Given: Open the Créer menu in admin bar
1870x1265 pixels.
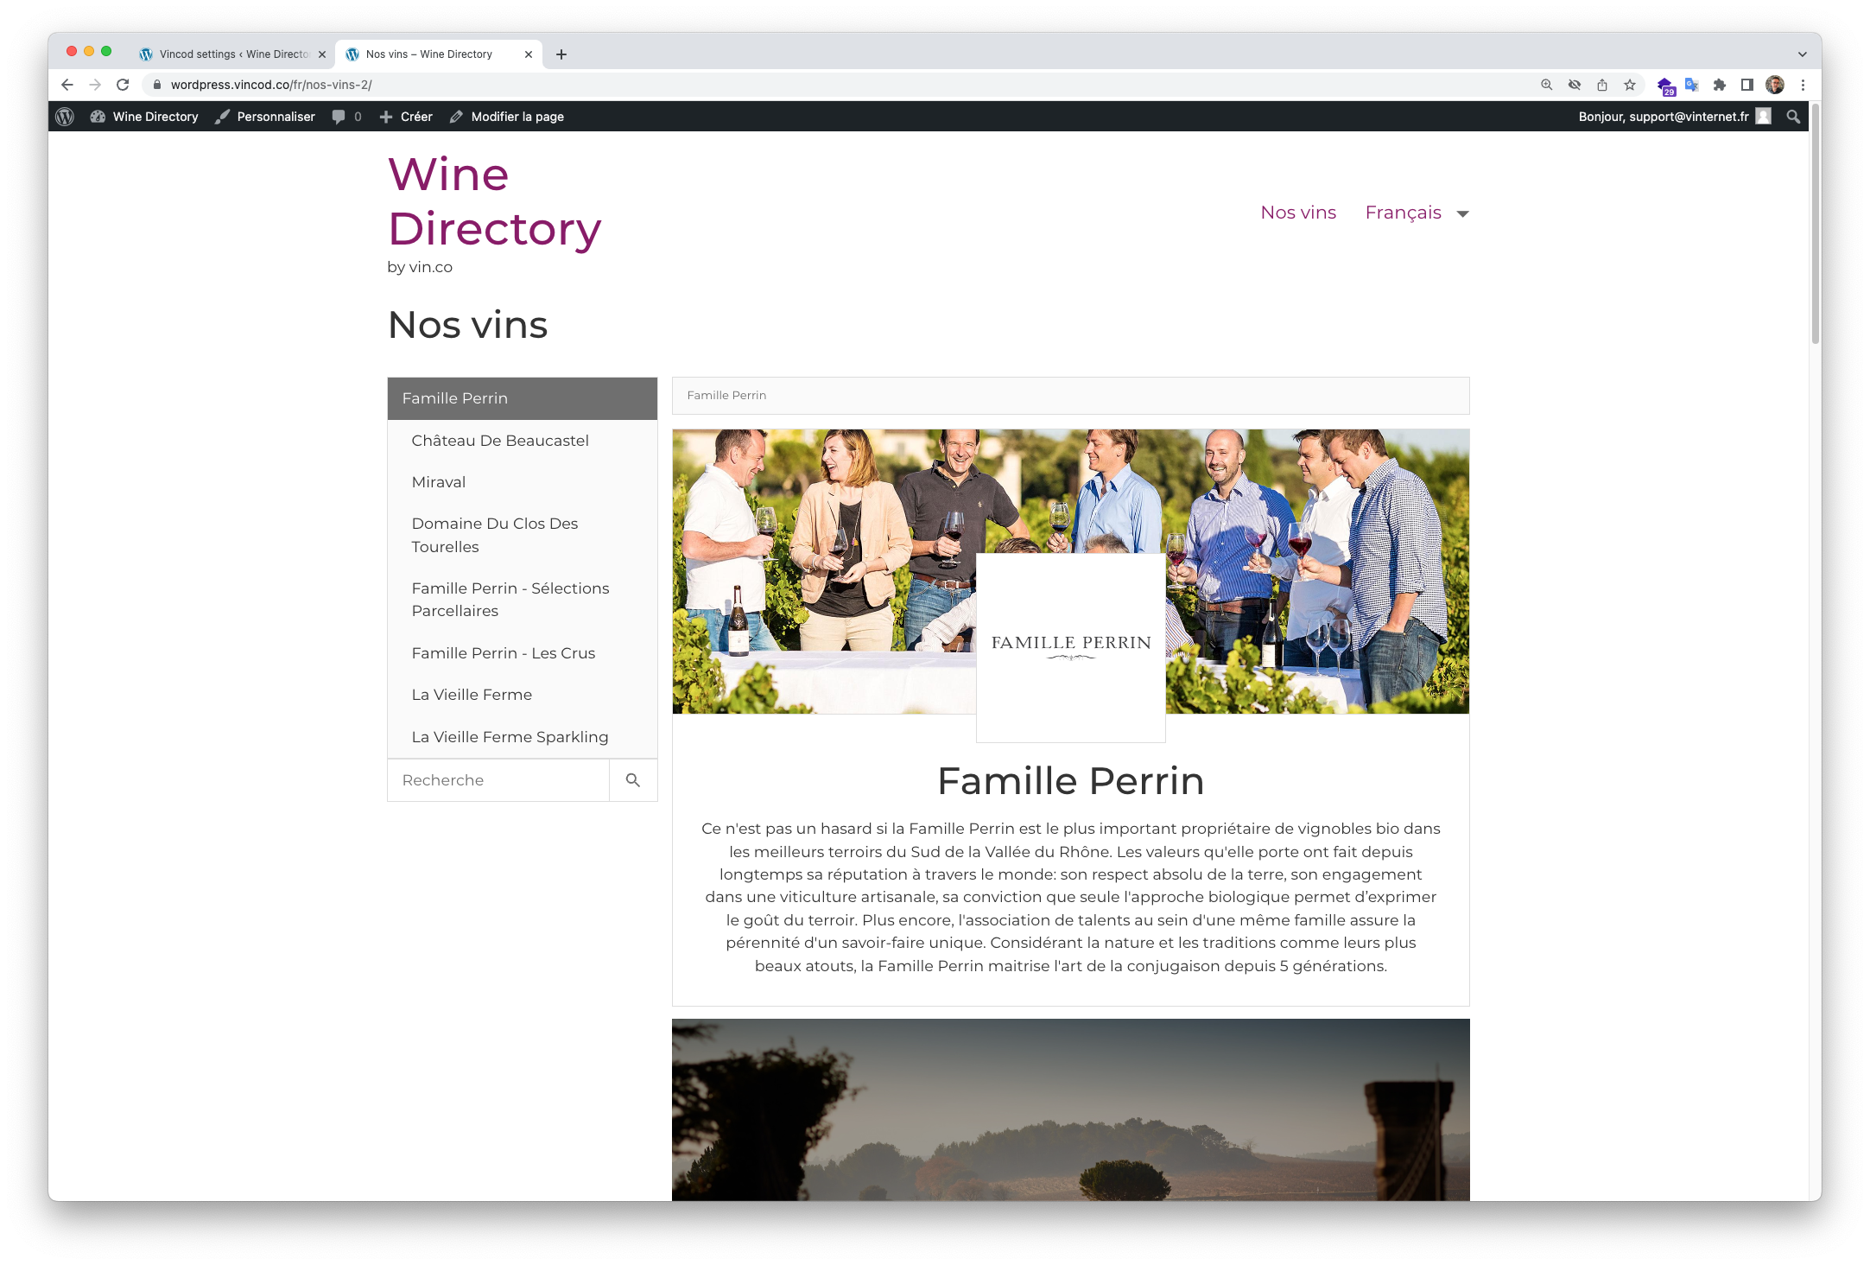Looking at the screenshot, I should (x=406, y=117).
